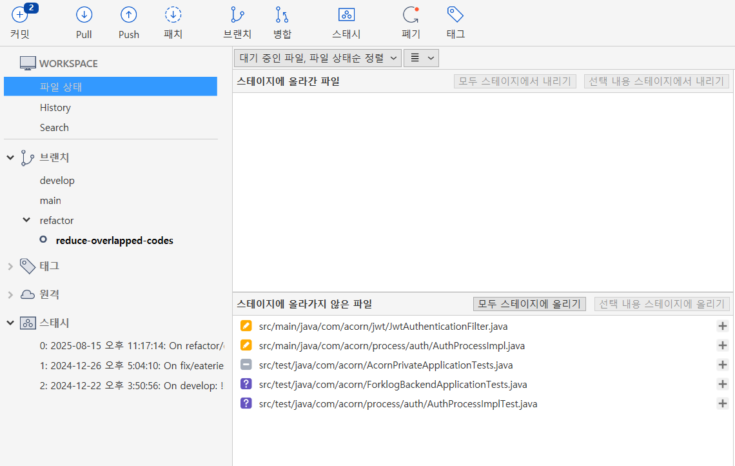Stage AcornPrivateApplicationTests.java via plus button
Screen dimensions: 735x466
[722, 365]
